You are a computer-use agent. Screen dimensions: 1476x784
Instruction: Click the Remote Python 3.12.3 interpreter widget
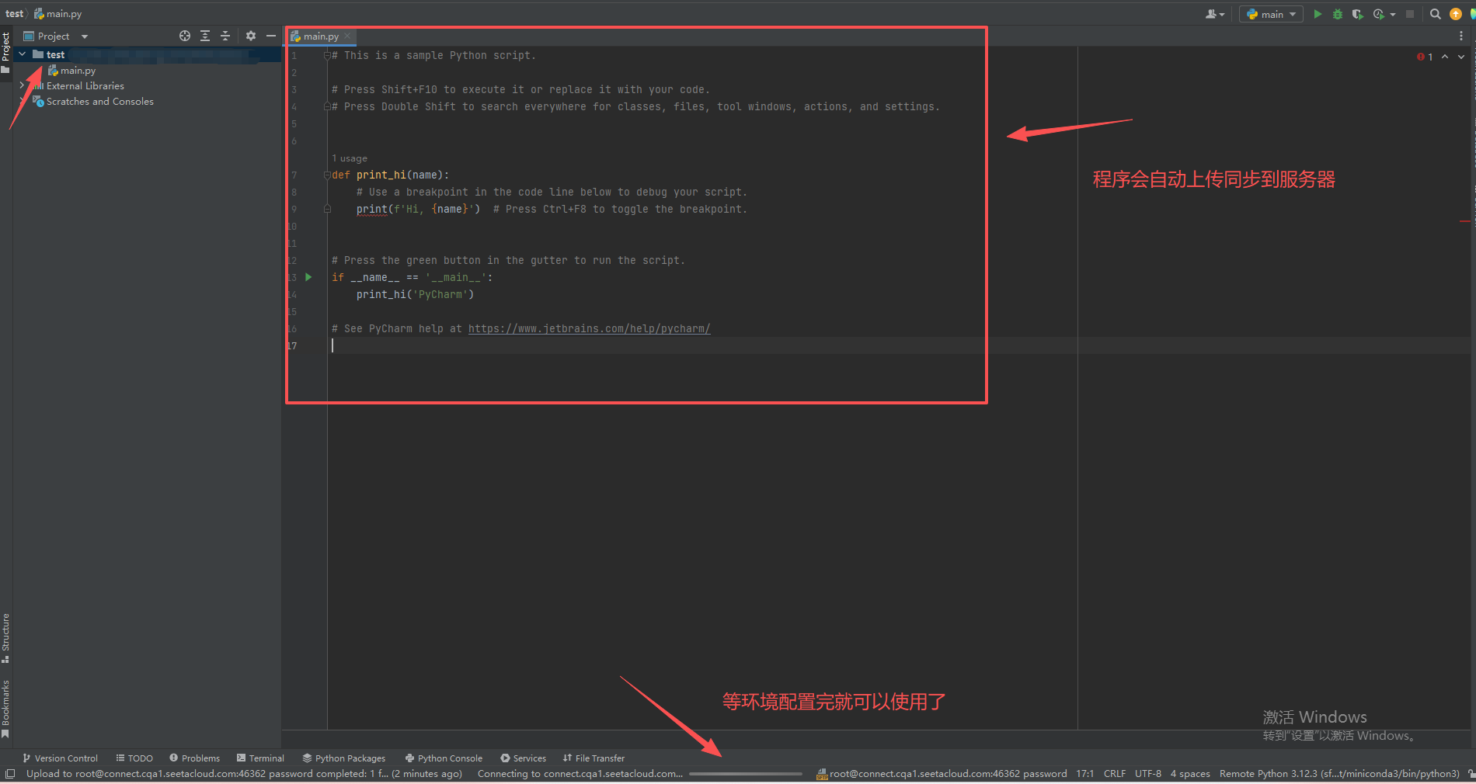pos(1338,774)
